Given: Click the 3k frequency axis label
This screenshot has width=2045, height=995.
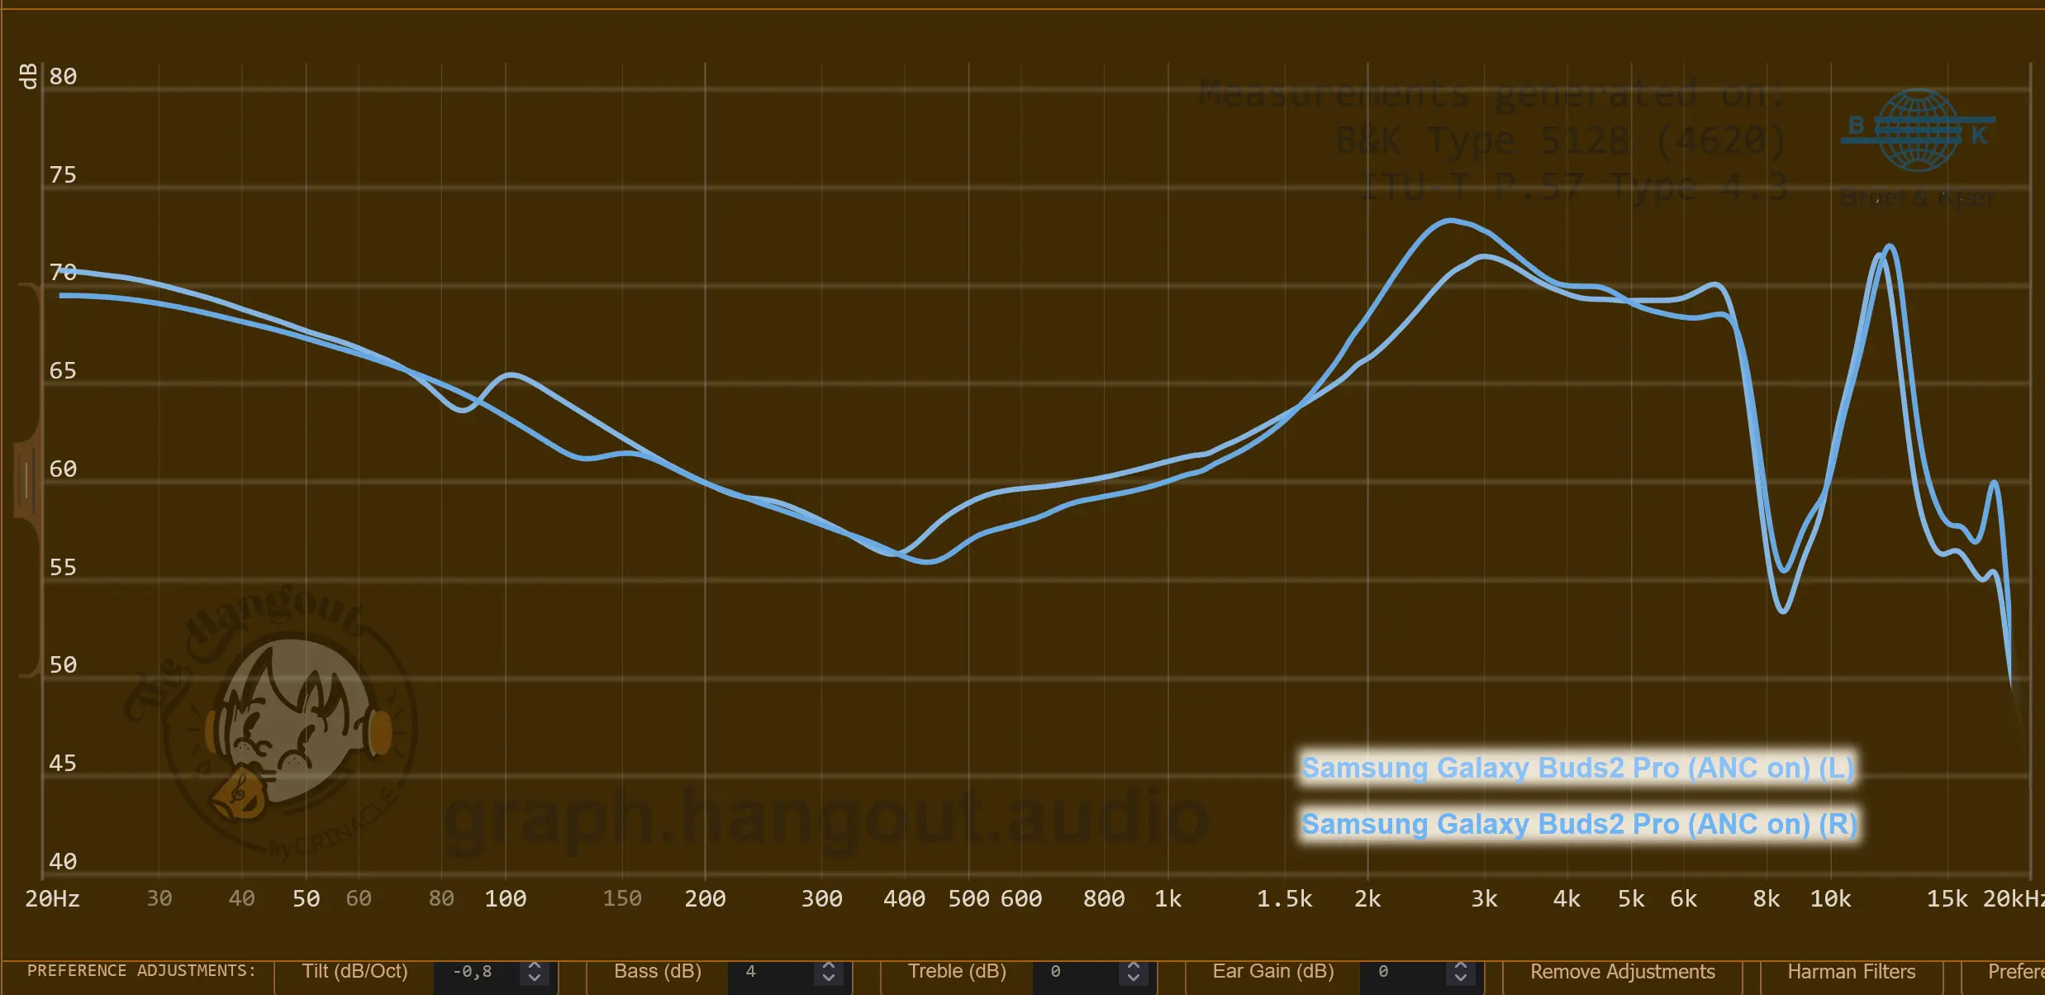Looking at the screenshot, I should click(1484, 899).
